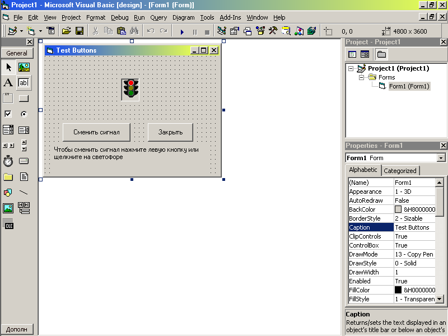Select the vertical scrollbar control tool
The width and height of the screenshot is (448, 336).
(x=24, y=146)
